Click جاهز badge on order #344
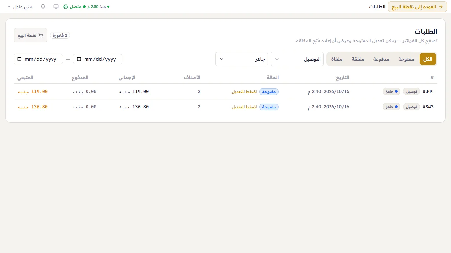Image resolution: width=451 pixels, height=253 pixels. pyautogui.click(x=392, y=92)
